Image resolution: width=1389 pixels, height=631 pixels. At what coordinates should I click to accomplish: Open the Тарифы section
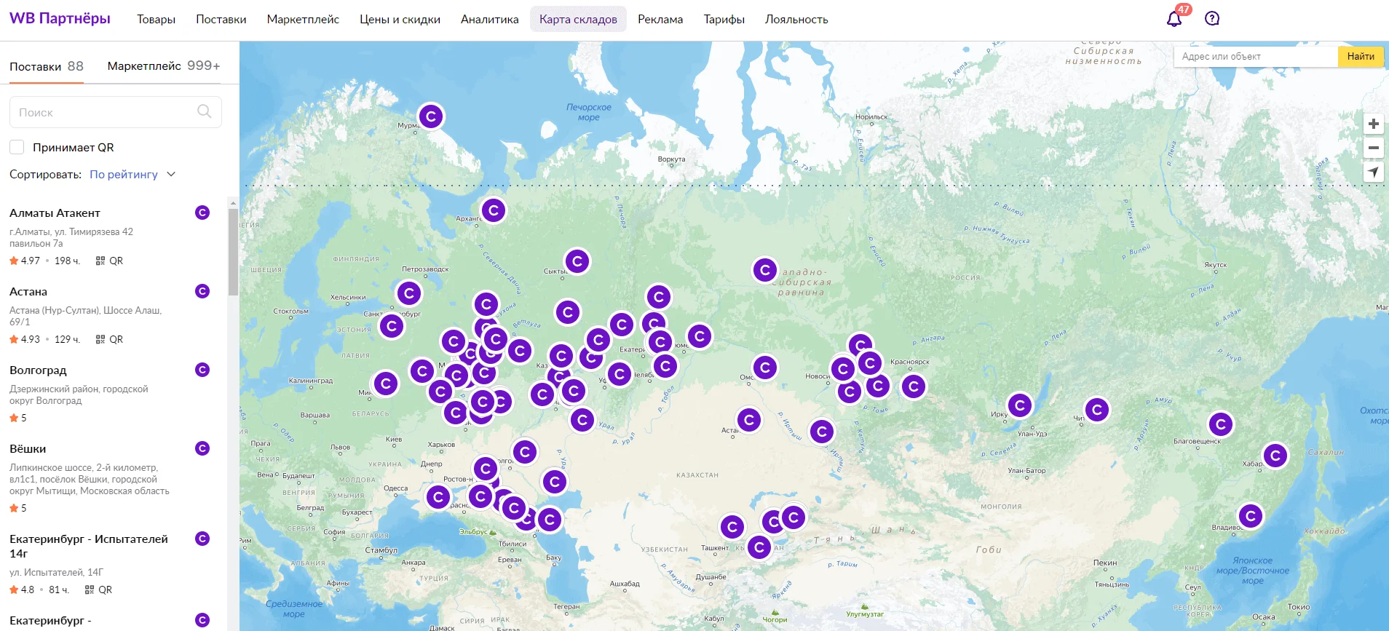pos(724,20)
